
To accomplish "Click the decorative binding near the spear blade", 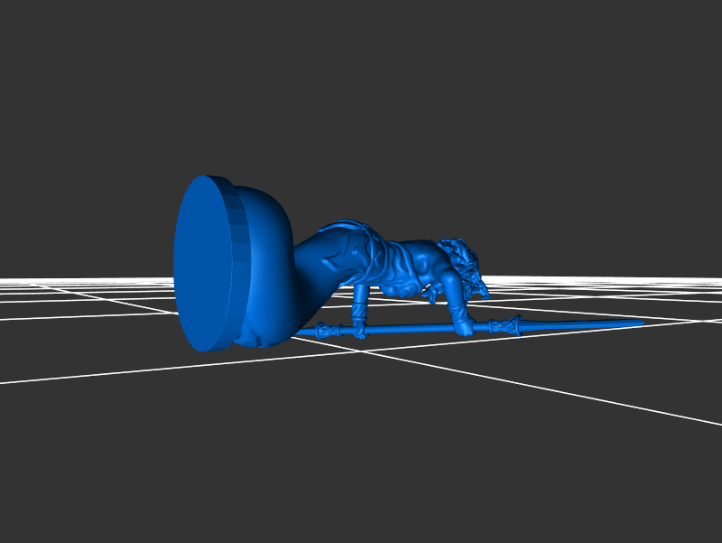I will (x=505, y=325).
